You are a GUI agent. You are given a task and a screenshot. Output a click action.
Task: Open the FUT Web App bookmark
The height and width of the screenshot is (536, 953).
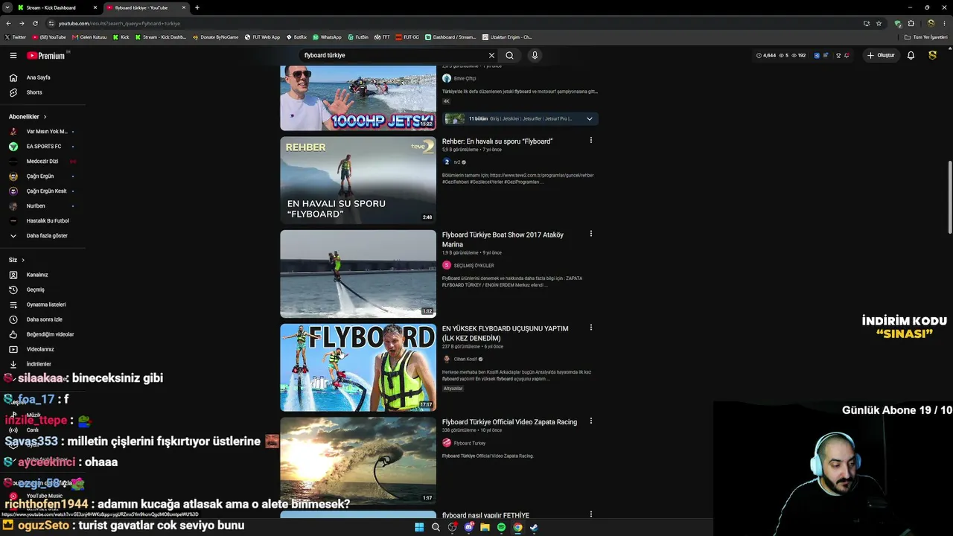point(261,37)
